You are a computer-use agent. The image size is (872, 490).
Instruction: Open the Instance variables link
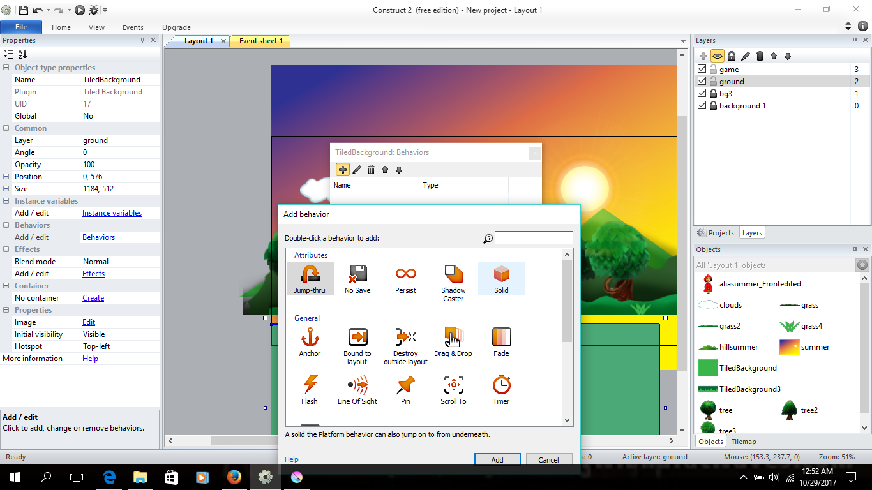[x=112, y=213]
